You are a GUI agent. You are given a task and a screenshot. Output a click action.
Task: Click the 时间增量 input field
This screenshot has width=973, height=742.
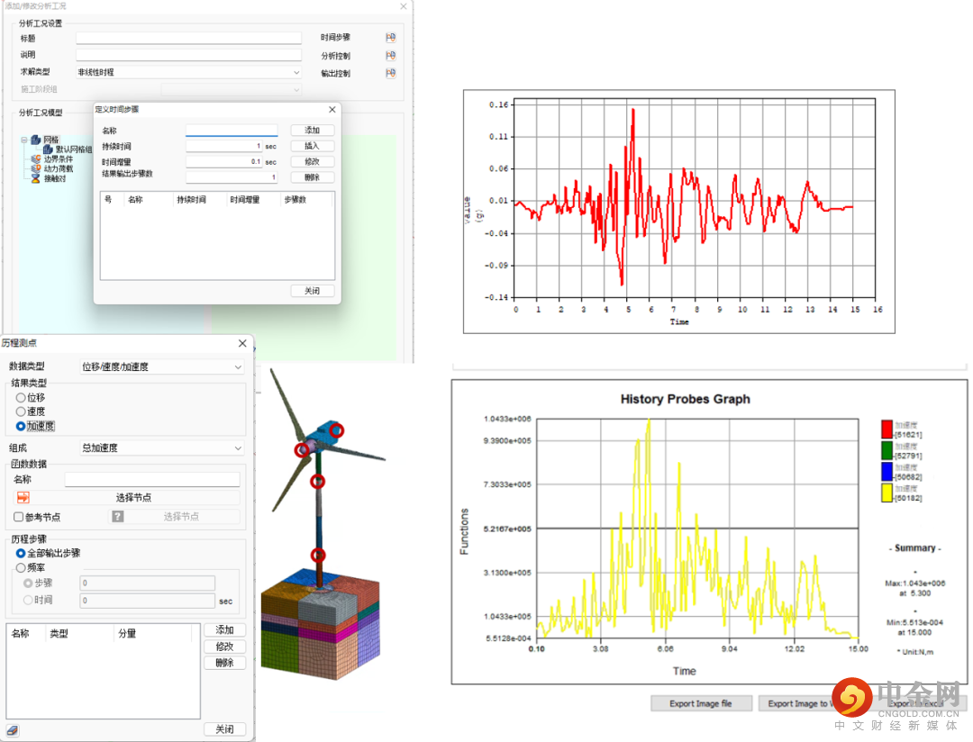[224, 162]
